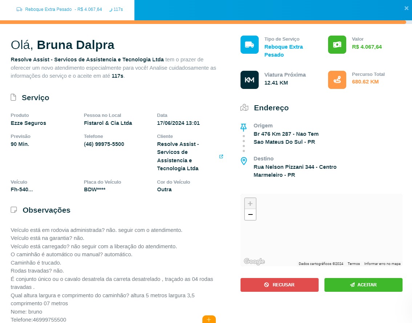412x323 pixels.
Task: Click the dark KM Viatura Próxima icon
Action: [x=249, y=80]
